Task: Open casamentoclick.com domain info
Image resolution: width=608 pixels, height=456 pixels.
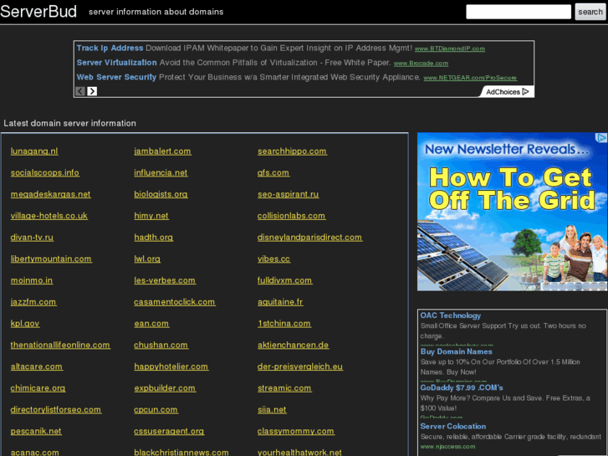Action: 175,302
